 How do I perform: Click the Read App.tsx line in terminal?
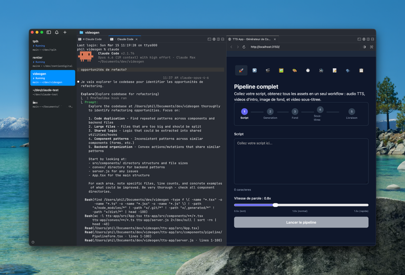click(x=142, y=228)
